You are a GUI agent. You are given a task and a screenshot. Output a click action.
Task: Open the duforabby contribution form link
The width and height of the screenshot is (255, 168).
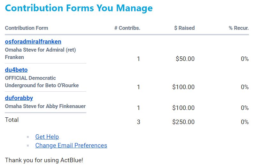(19, 98)
